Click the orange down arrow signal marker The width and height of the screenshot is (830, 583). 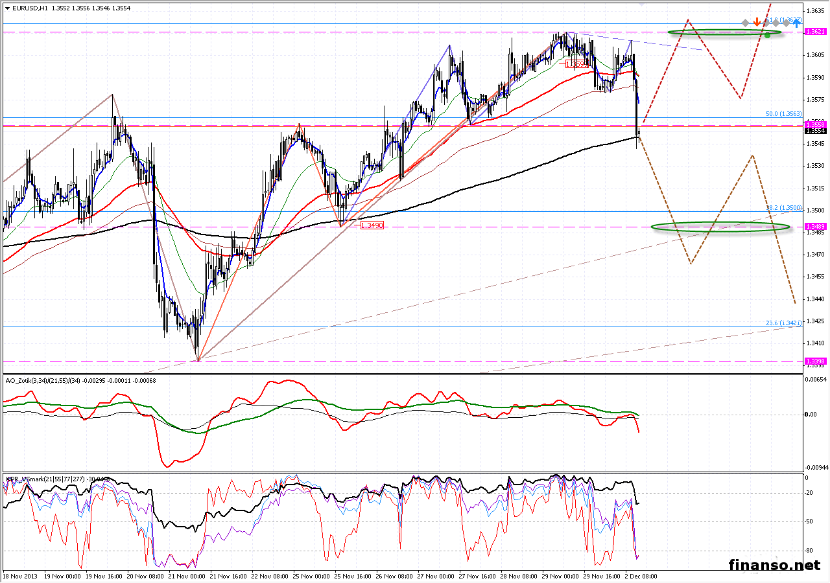point(757,23)
